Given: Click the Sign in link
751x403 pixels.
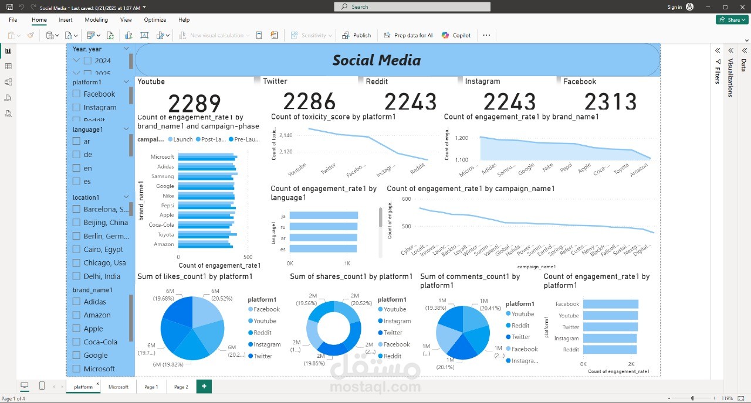Looking at the screenshot, I should tap(675, 7).
